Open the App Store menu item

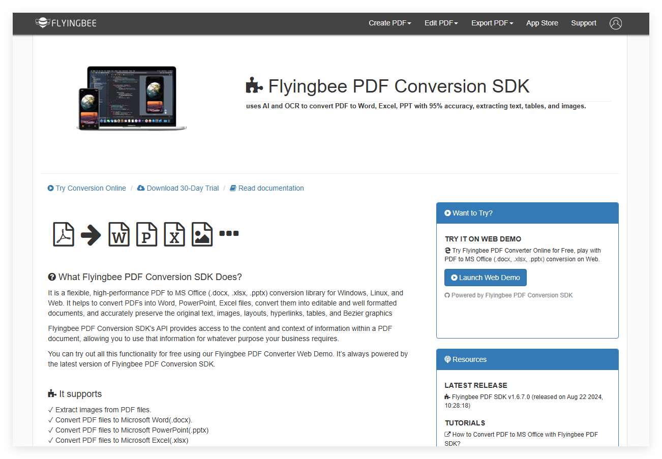click(x=542, y=23)
